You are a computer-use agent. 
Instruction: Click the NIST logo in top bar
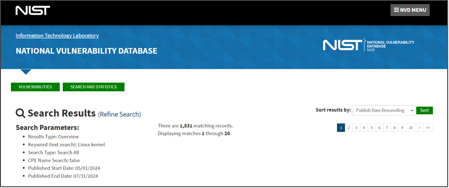[x=33, y=10]
